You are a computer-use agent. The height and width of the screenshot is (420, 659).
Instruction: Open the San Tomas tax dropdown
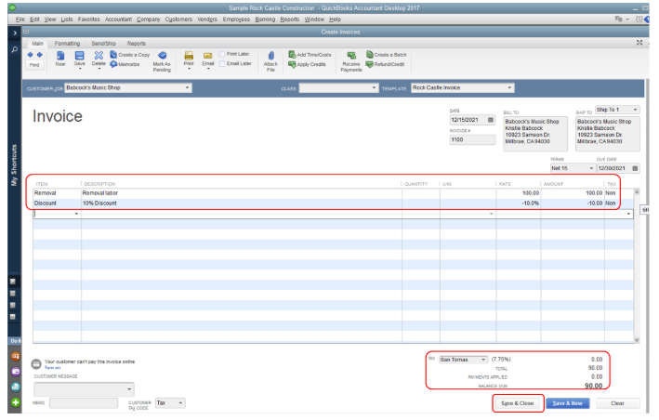point(483,360)
